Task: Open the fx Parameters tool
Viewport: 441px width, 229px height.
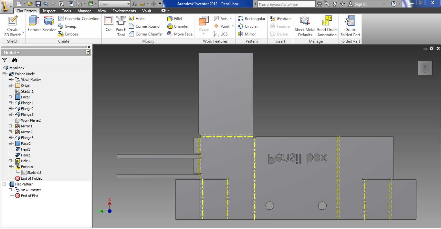Action: [134, 4]
